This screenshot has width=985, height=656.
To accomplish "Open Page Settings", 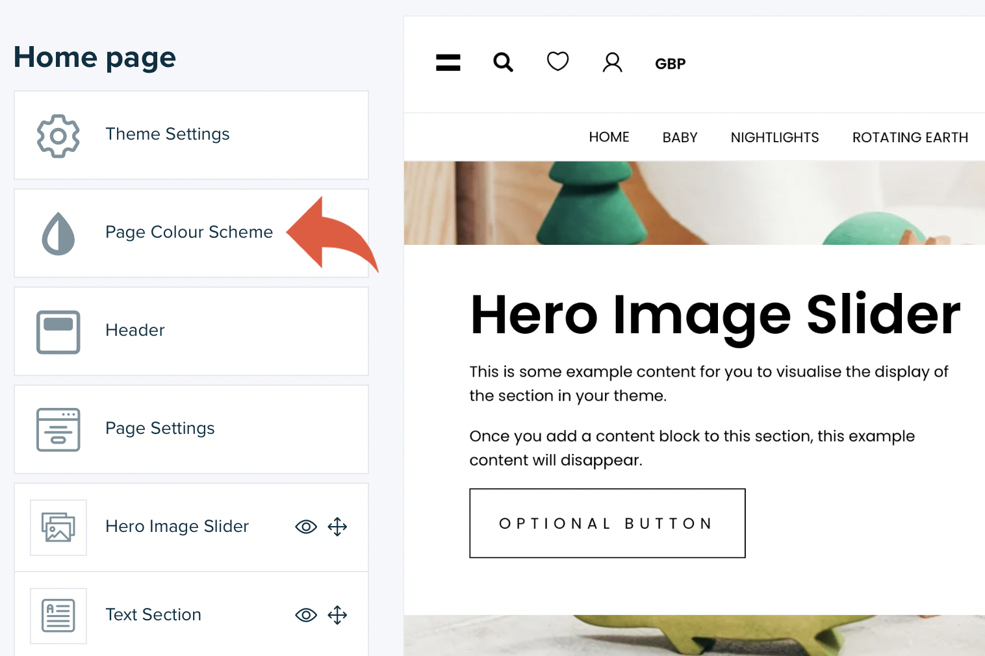I will 192,429.
